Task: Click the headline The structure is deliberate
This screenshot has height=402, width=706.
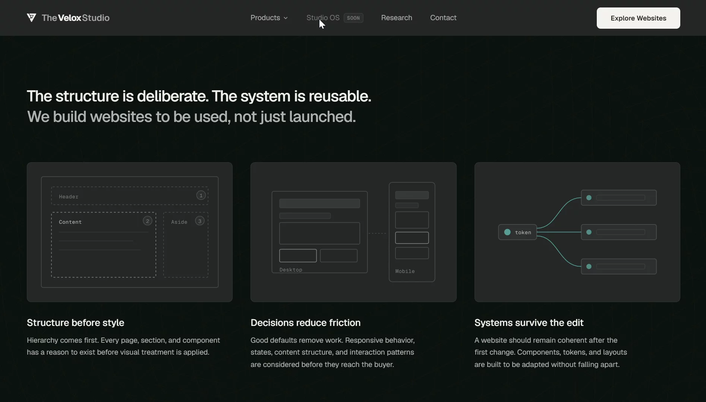Action: click(x=199, y=96)
